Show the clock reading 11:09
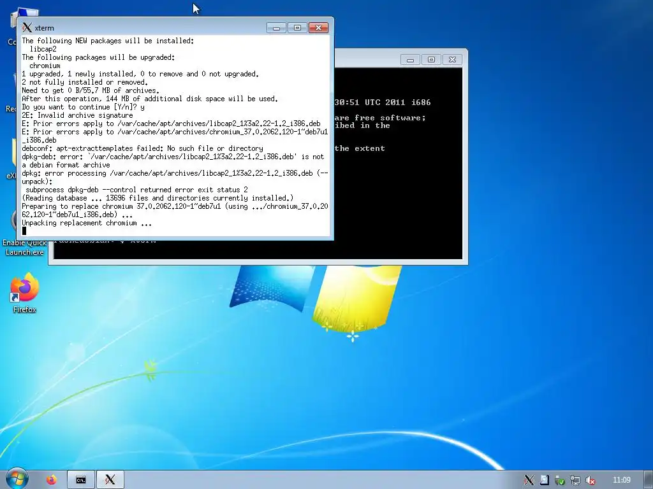The width and height of the screenshot is (653, 489). click(x=621, y=480)
